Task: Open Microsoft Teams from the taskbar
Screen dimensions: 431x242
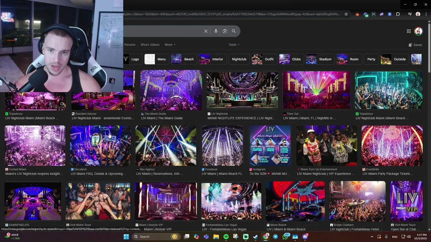Action: 206,237
